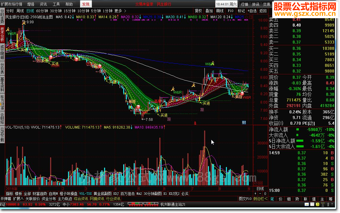Select 15分钟 chart period
The height and width of the screenshot is (213, 340).
pos(69,11)
